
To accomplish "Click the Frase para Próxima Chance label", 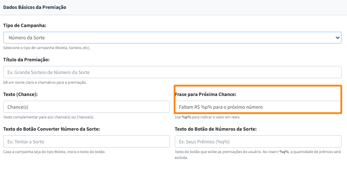I will pos(205,94).
